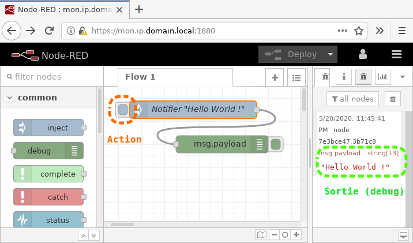Open the debug messages sidebar tab button
This screenshot has width=413, height=243.
point(363,77)
